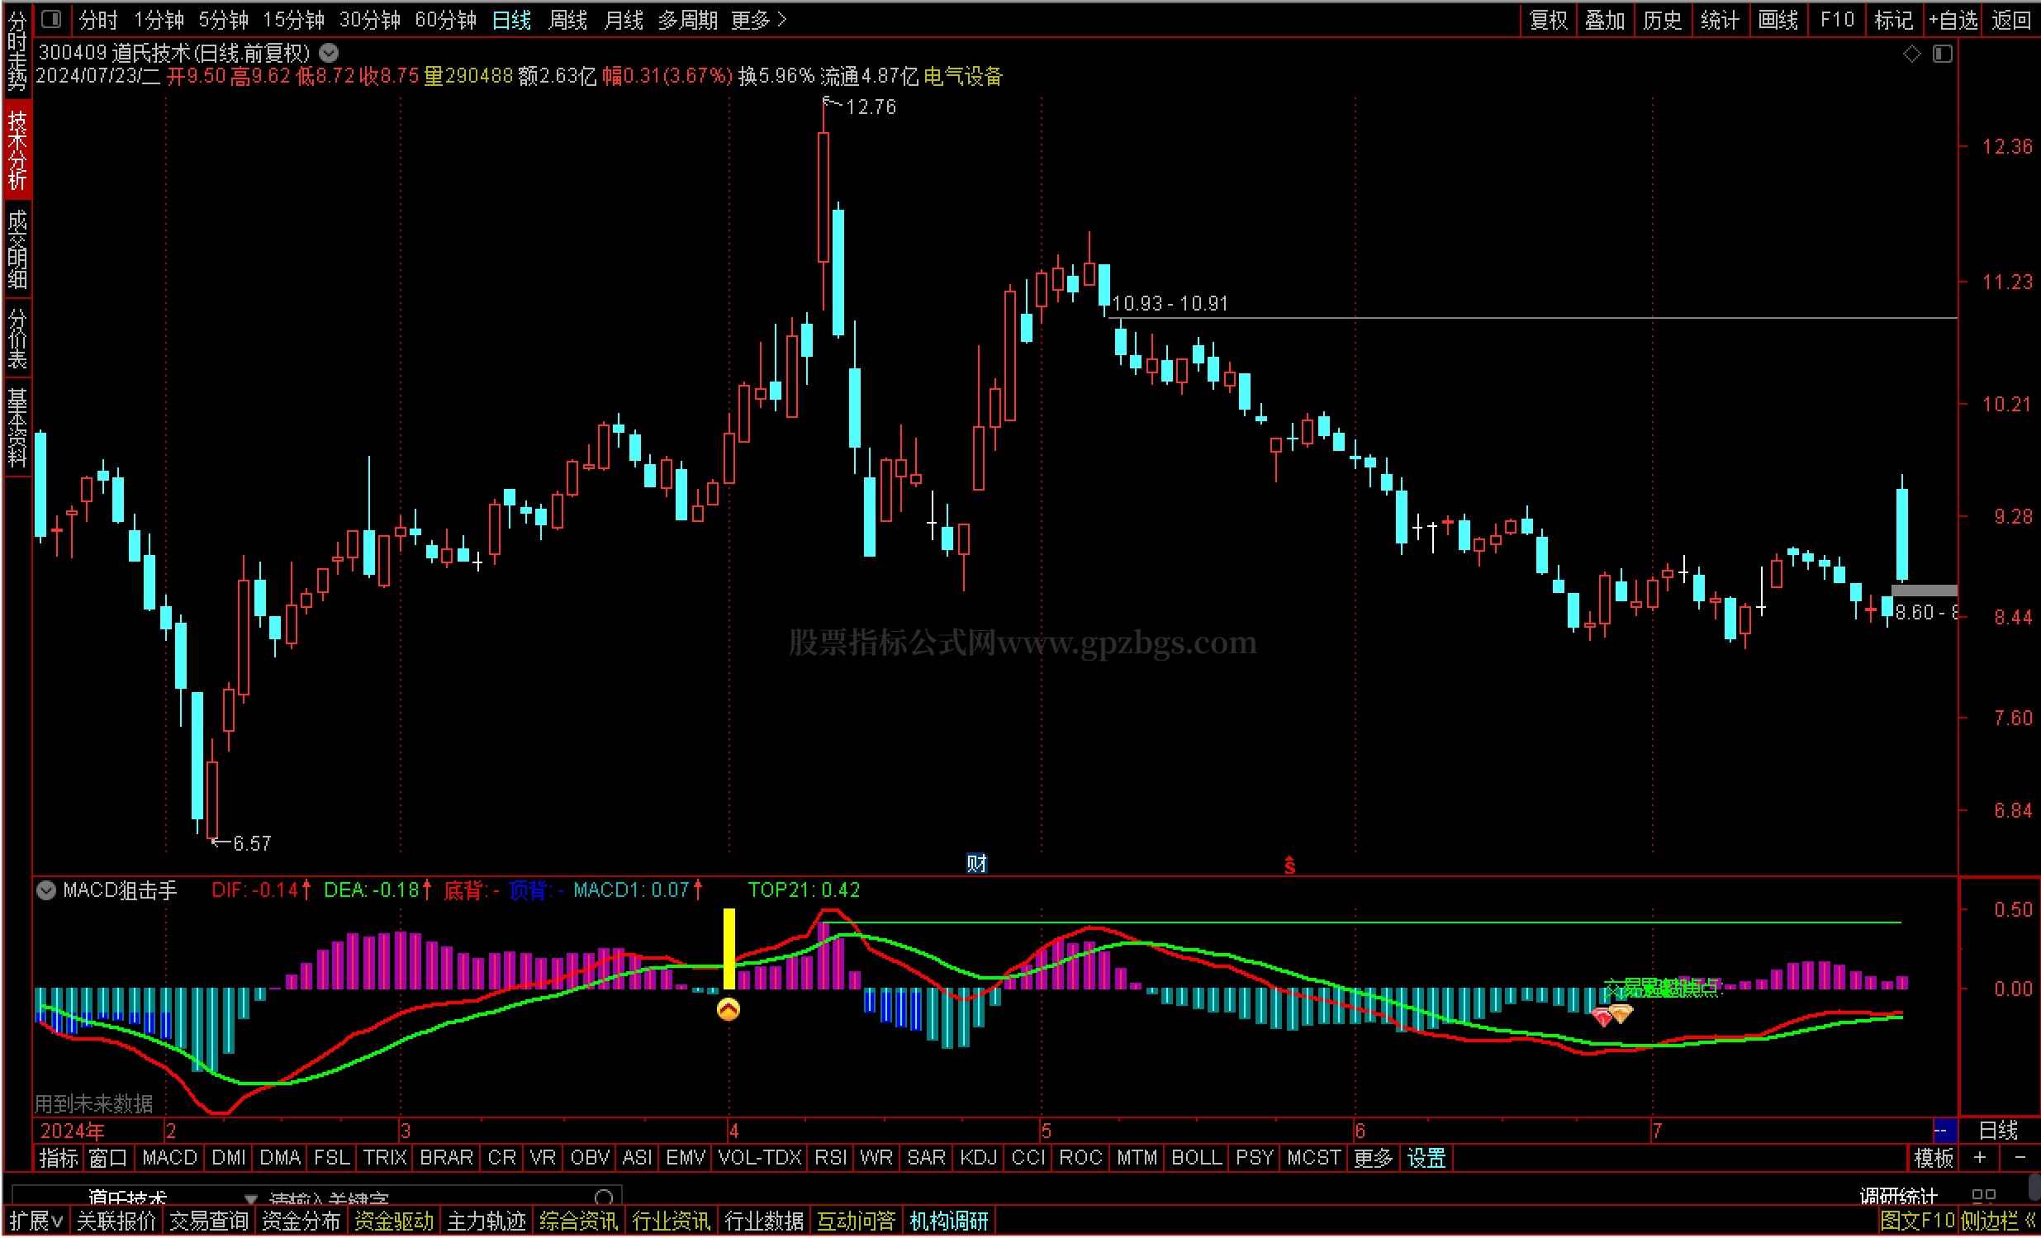Expand the 扩展∨ menu

[x=36, y=1221]
